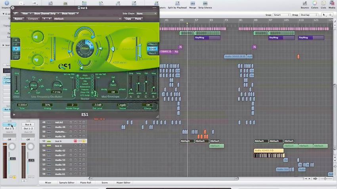The width and height of the screenshot is (337, 189).
Task: Select Filter FM Mod Envelope router button
Action: click(92, 93)
